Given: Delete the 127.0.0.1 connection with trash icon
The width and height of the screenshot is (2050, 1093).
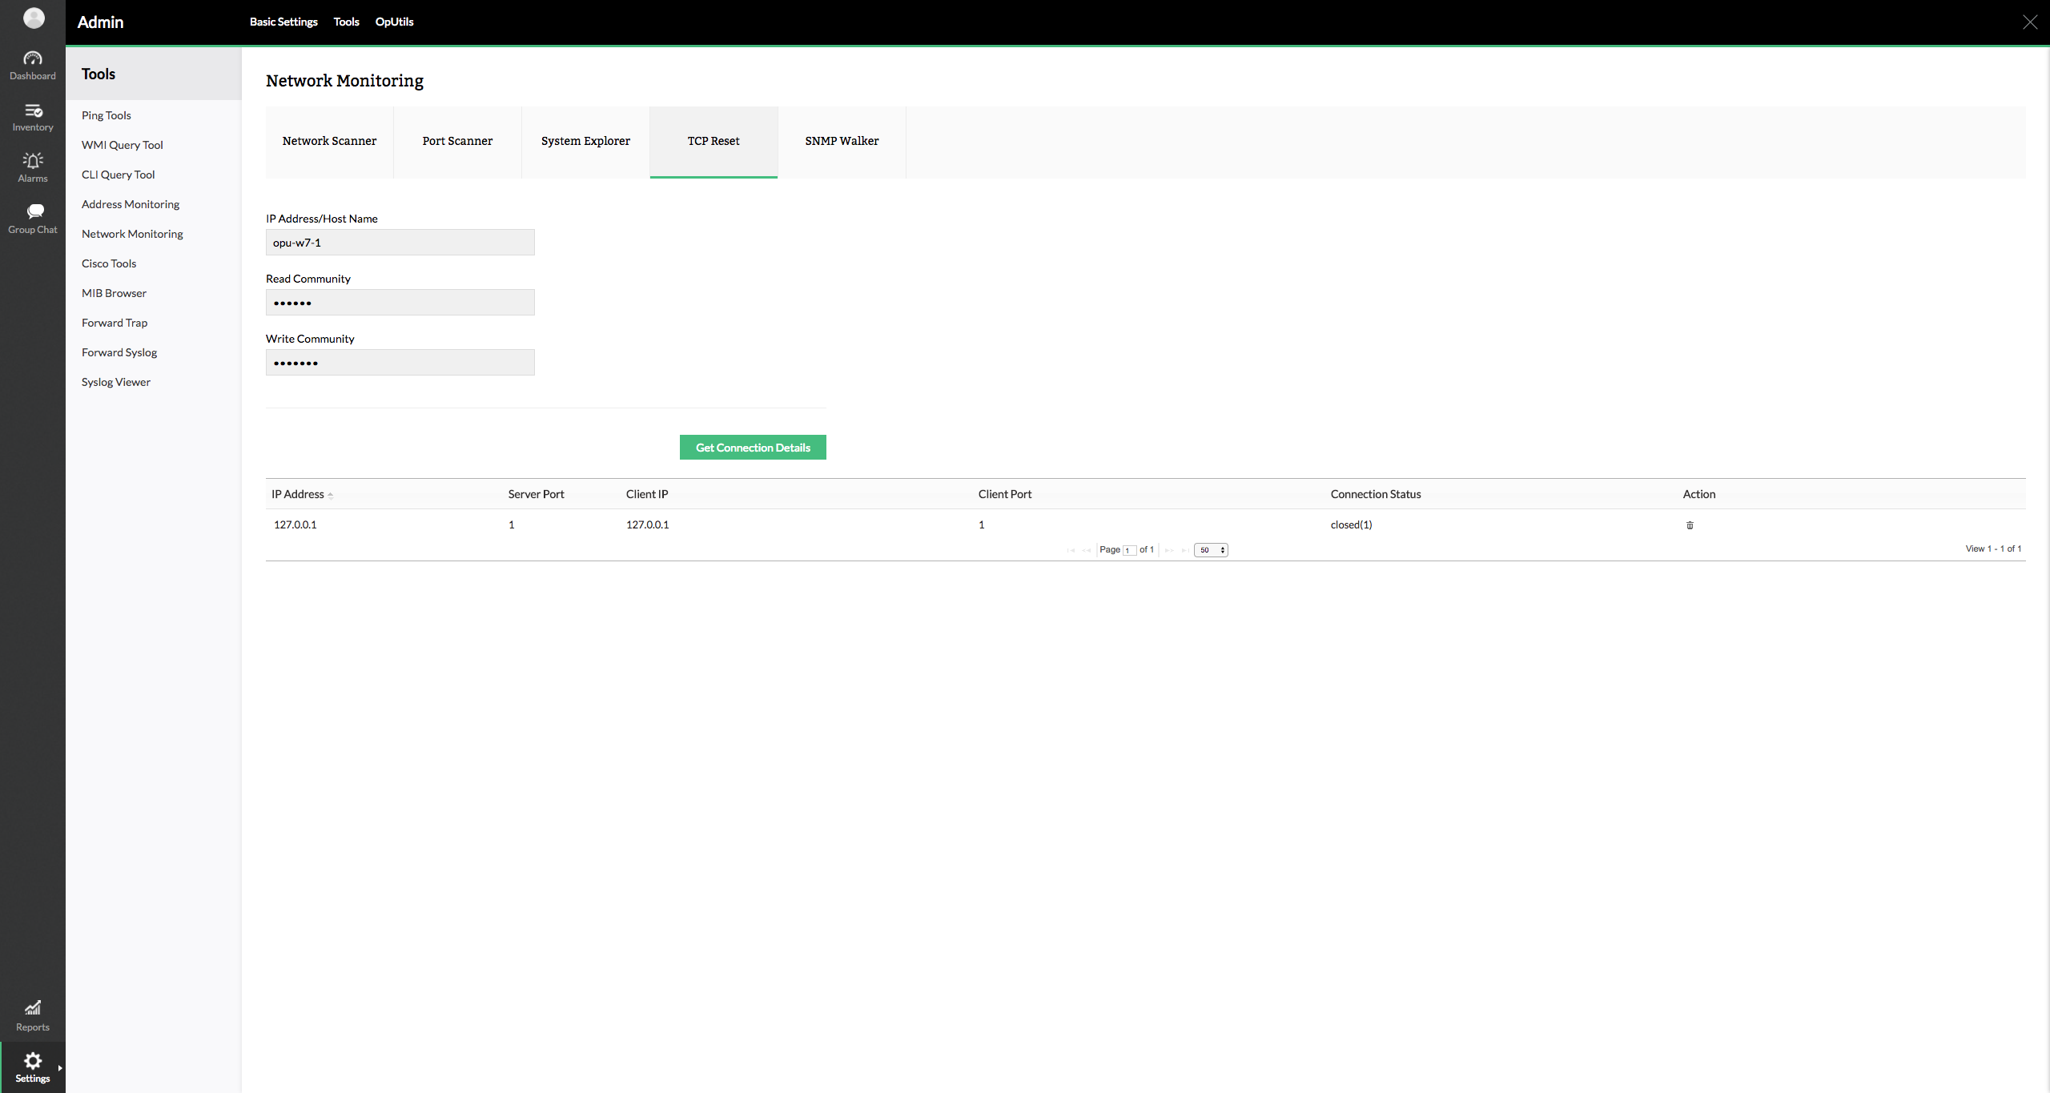Looking at the screenshot, I should (1690, 525).
